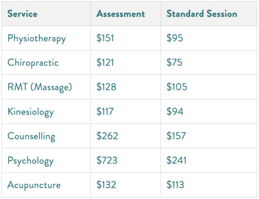Click the RMT (Massage) row label
Image resolution: width=259 pixels, height=199 pixels.
40,87
